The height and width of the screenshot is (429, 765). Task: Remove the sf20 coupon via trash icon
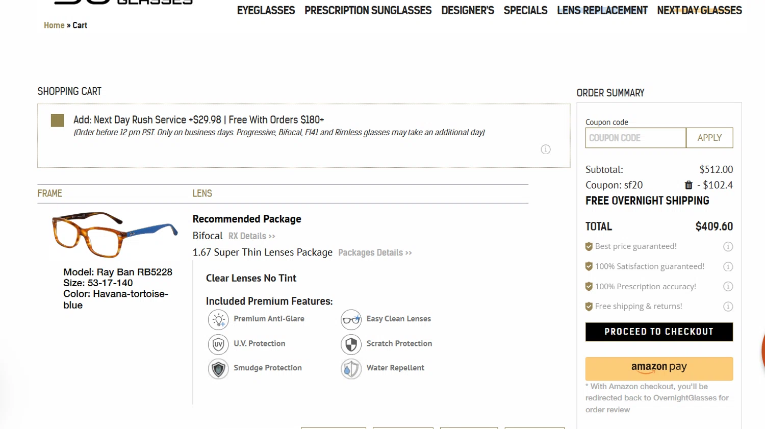click(688, 185)
